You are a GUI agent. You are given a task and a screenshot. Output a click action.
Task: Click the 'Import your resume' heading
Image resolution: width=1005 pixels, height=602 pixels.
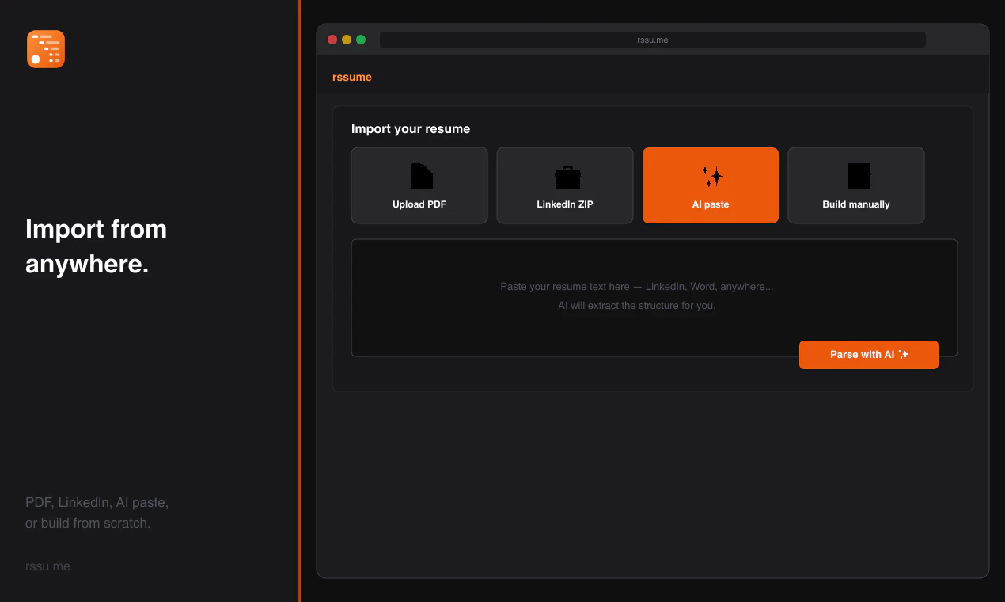point(411,129)
